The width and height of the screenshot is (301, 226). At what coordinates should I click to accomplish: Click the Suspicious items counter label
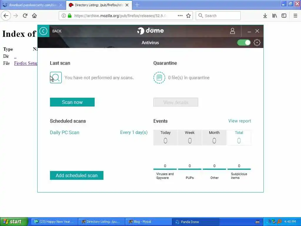click(239, 176)
